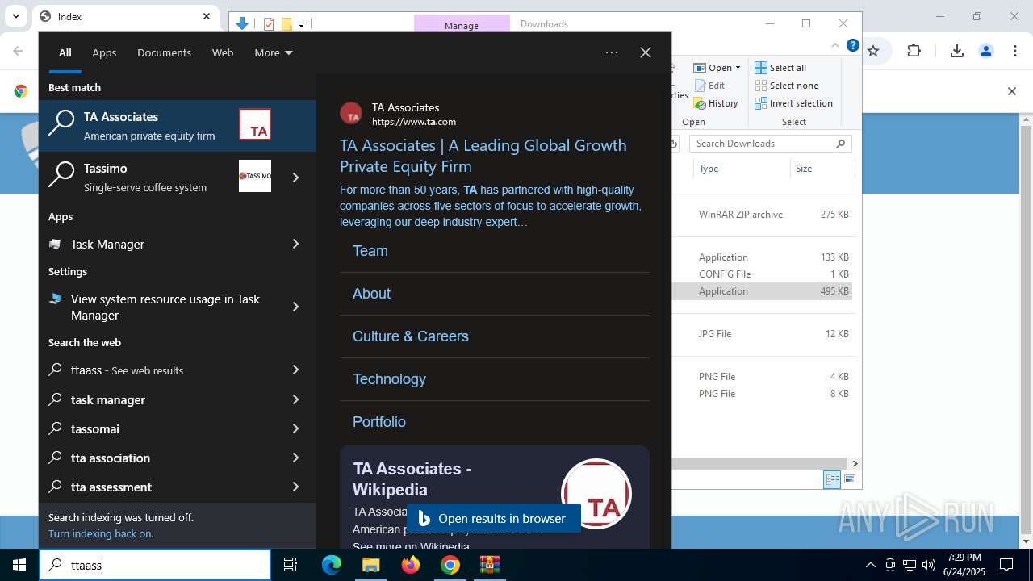1033x581 pixels.
Task: Select the 495 KB Application row
Action: coord(761,291)
